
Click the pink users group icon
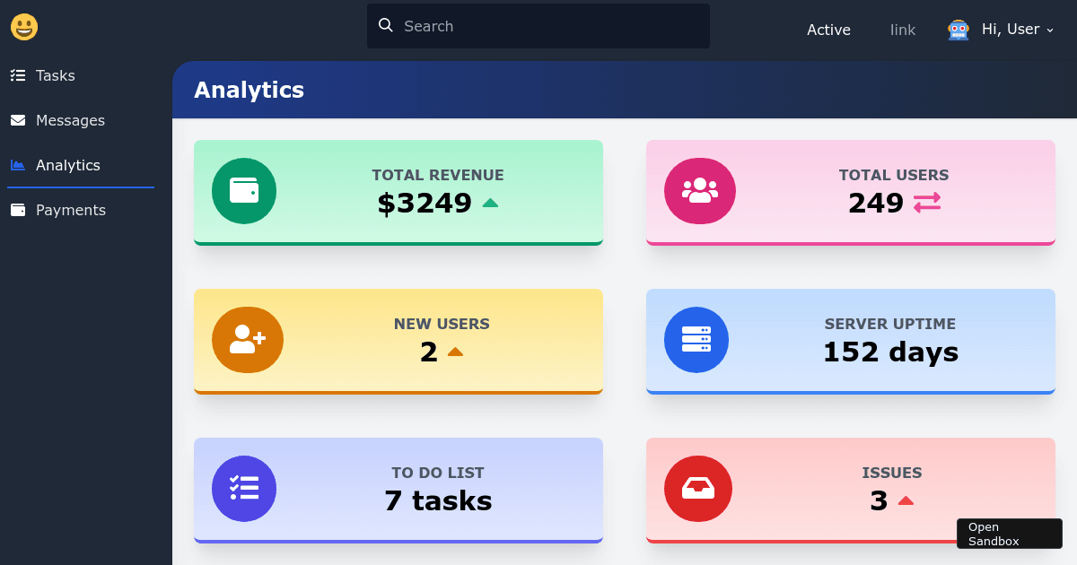(699, 191)
